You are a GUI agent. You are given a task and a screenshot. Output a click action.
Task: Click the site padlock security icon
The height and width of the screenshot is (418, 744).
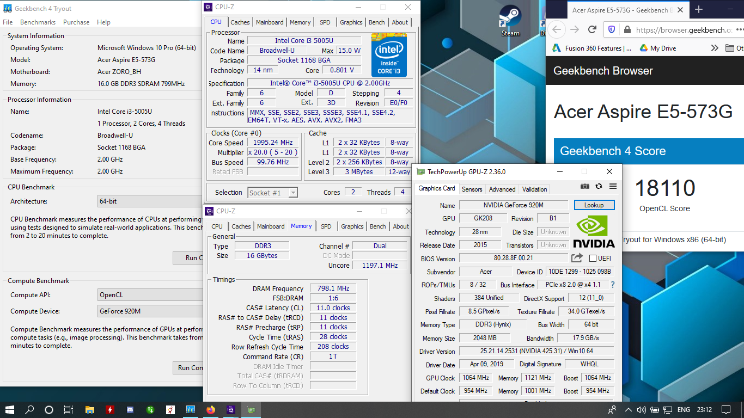[x=627, y=30]
